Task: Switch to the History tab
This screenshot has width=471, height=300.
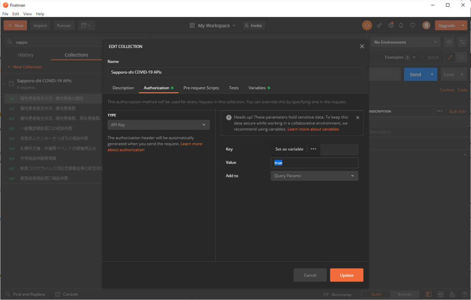Action: click(26, 55)
